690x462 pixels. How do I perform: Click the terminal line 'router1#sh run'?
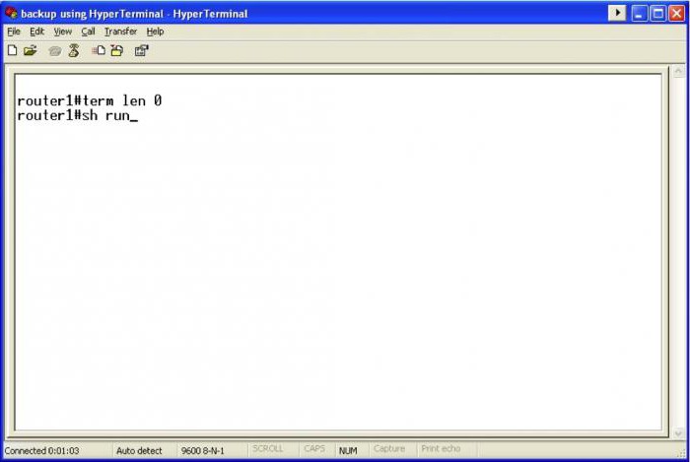[x=78, y=115]
